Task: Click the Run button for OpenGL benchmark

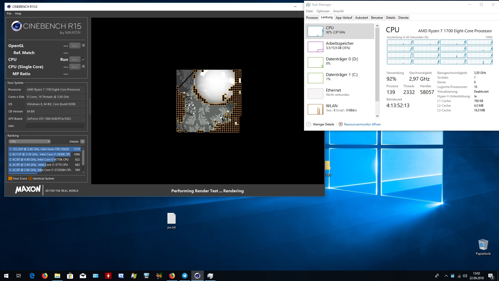Action: pos(74,45)
